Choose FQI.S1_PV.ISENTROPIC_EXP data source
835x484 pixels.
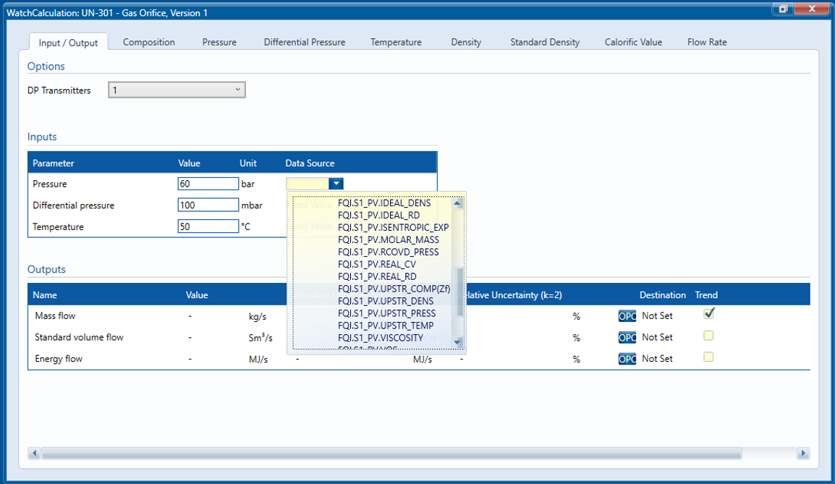tap(393, 227)
